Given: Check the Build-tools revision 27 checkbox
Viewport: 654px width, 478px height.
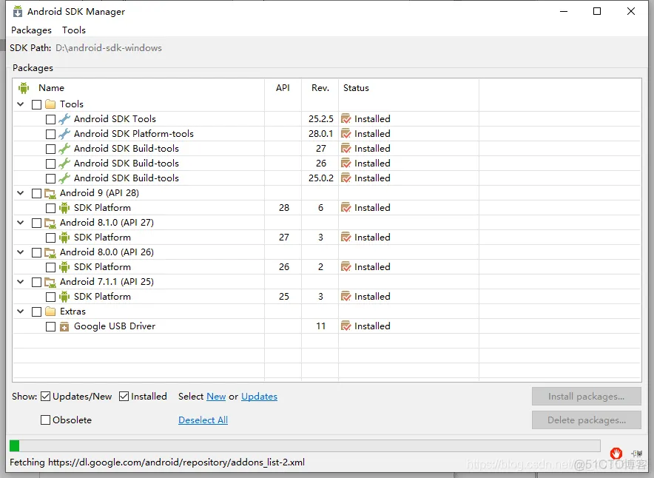Looking at the screenshot, I should (x=50, y=149).
